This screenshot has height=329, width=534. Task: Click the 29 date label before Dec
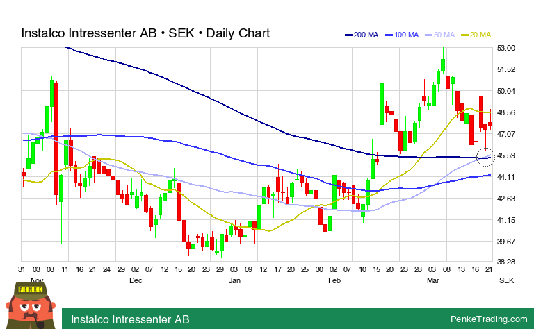tap(121, 269)
